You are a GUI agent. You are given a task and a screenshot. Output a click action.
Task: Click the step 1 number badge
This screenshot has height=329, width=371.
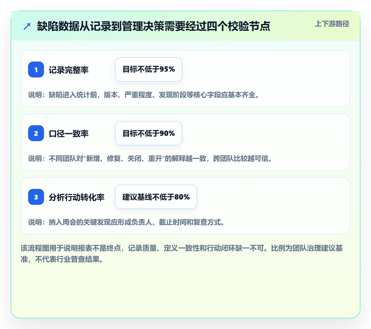[36, 70]
